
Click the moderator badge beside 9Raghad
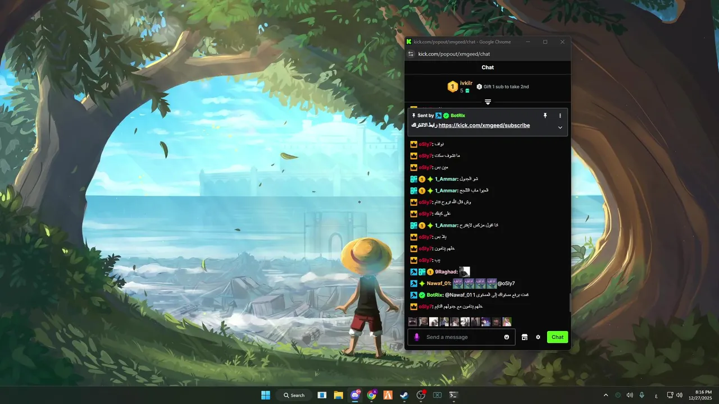click(x=413, y=272)
